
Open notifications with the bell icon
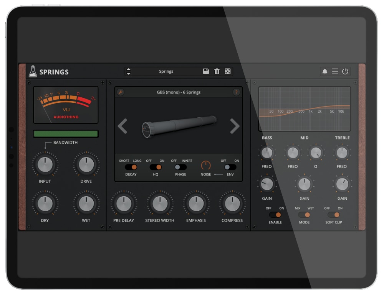[325, 71]
